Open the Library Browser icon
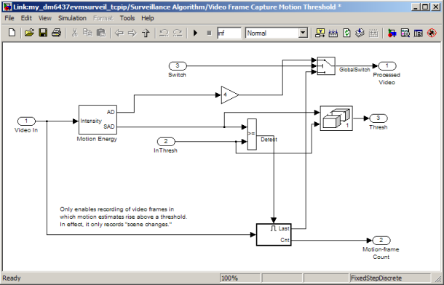The height and width of the screenshot is (285, 444). click(392, 33)
